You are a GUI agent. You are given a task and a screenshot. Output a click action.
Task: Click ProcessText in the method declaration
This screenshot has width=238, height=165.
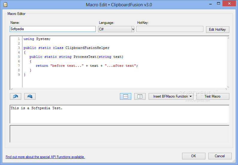click(85, 57)
